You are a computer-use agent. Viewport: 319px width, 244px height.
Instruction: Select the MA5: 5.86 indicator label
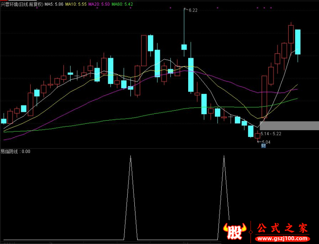tap(54, 4)
